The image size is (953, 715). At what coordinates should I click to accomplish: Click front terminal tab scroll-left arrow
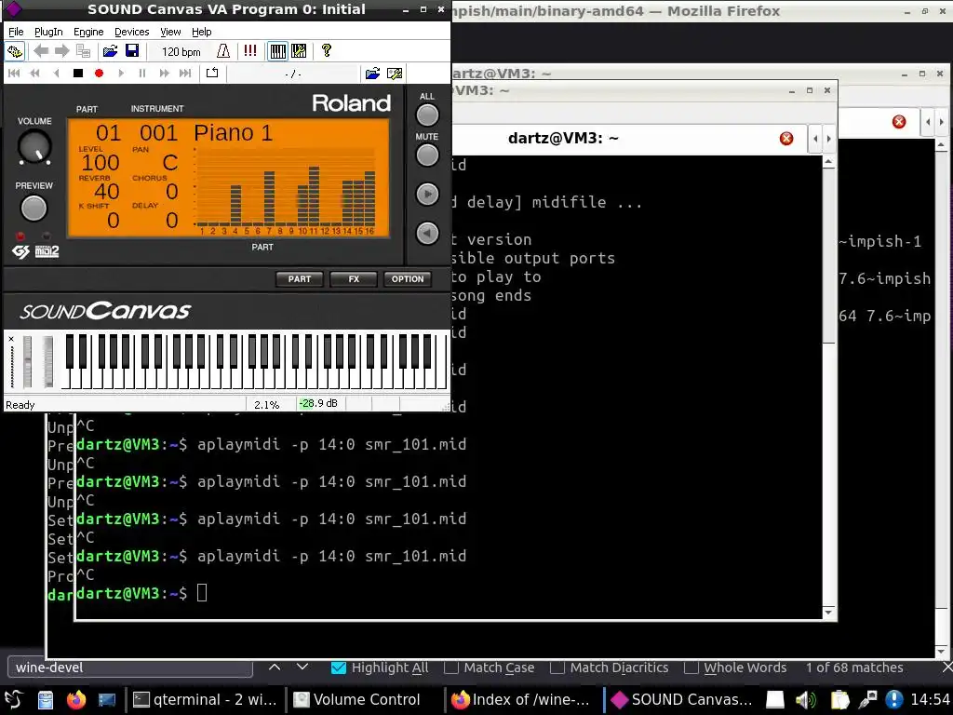[x=815, y=139]
